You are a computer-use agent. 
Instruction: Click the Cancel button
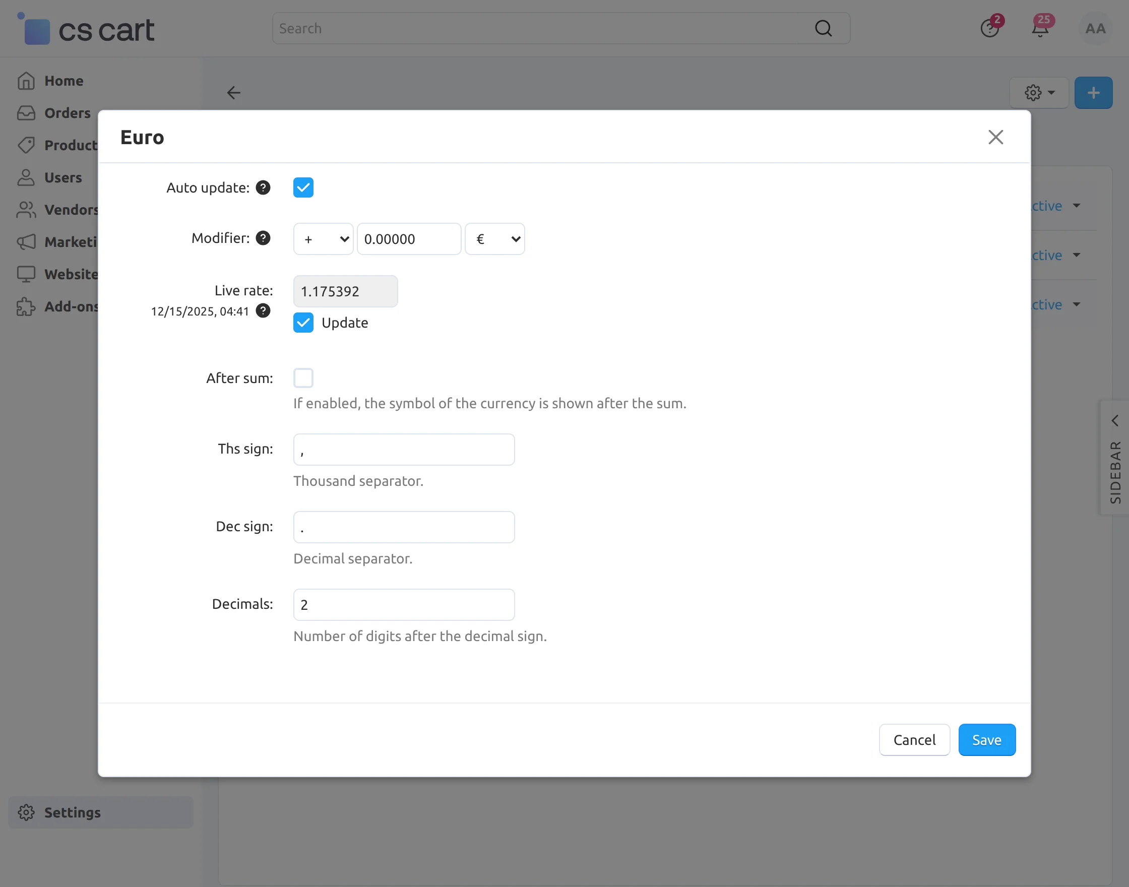click(914, 739)
